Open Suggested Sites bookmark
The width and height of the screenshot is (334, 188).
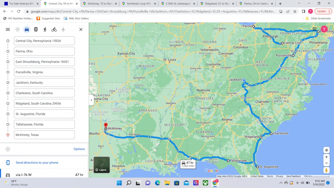48,18
